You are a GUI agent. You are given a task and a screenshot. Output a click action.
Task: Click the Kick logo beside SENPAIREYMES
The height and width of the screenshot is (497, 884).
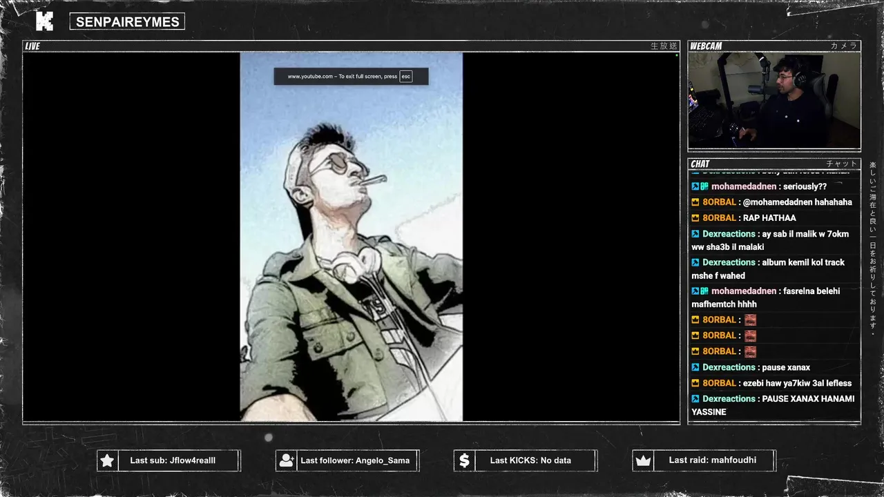pos(44,21)
